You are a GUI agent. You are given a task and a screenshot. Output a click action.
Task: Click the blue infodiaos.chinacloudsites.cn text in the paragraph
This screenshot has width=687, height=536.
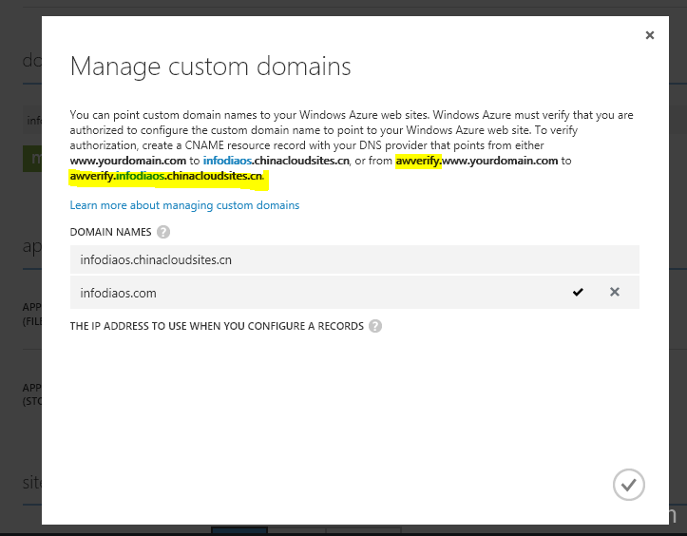276,161
